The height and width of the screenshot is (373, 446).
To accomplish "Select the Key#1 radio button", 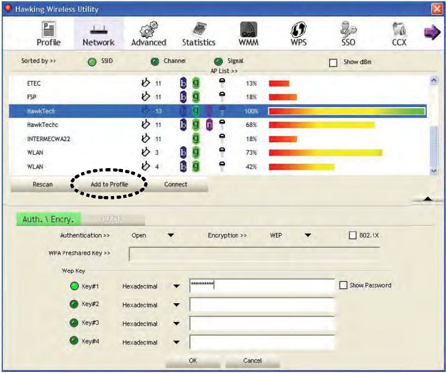I will [74, 286].
